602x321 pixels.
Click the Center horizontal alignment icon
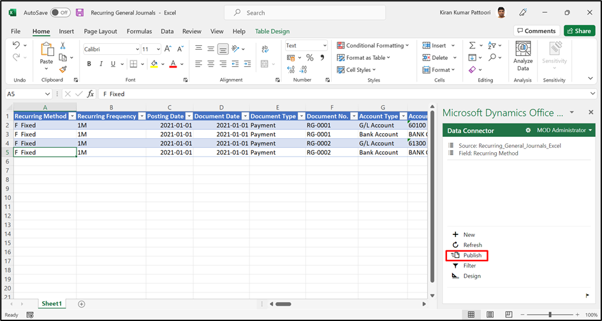211,64
